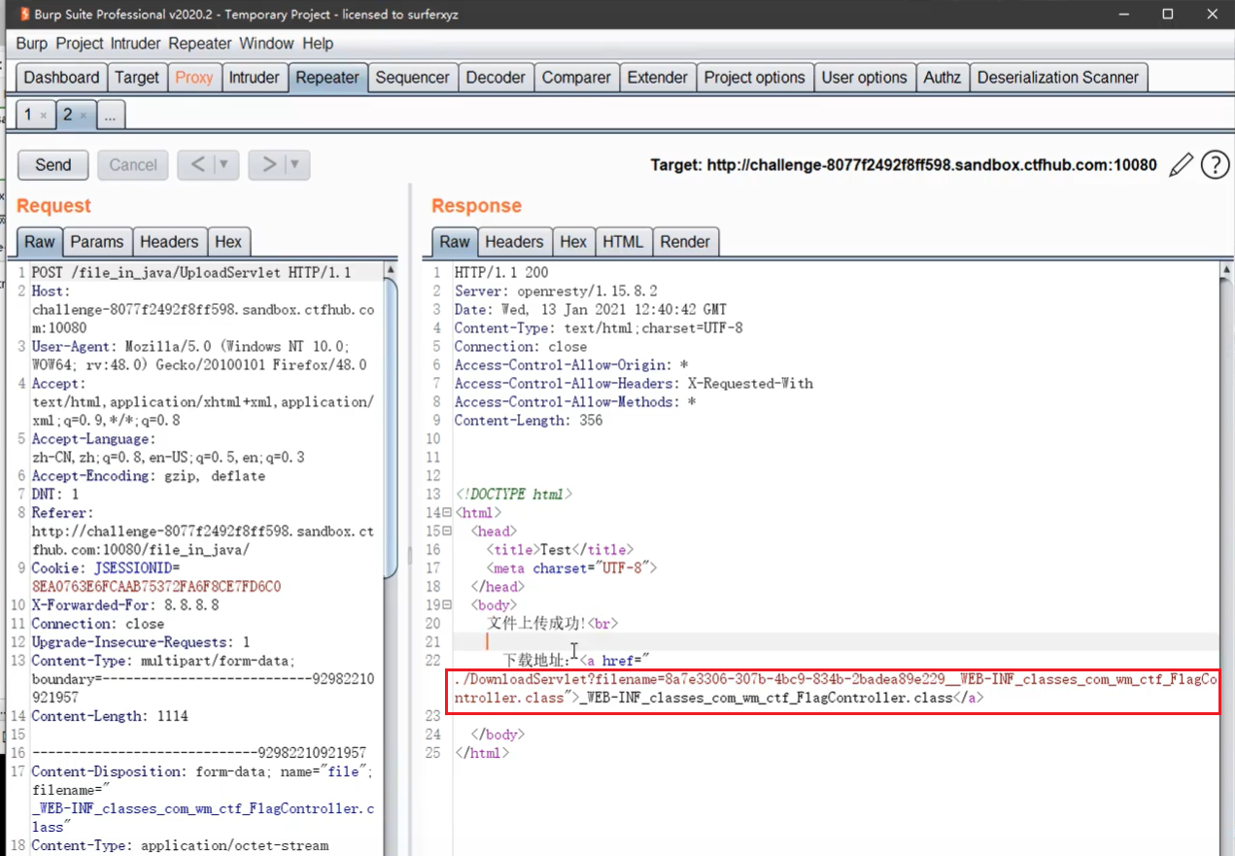Switch to the Comparer tab
The width and height of the screenshot is (1235, 856).
pos(576,78)
